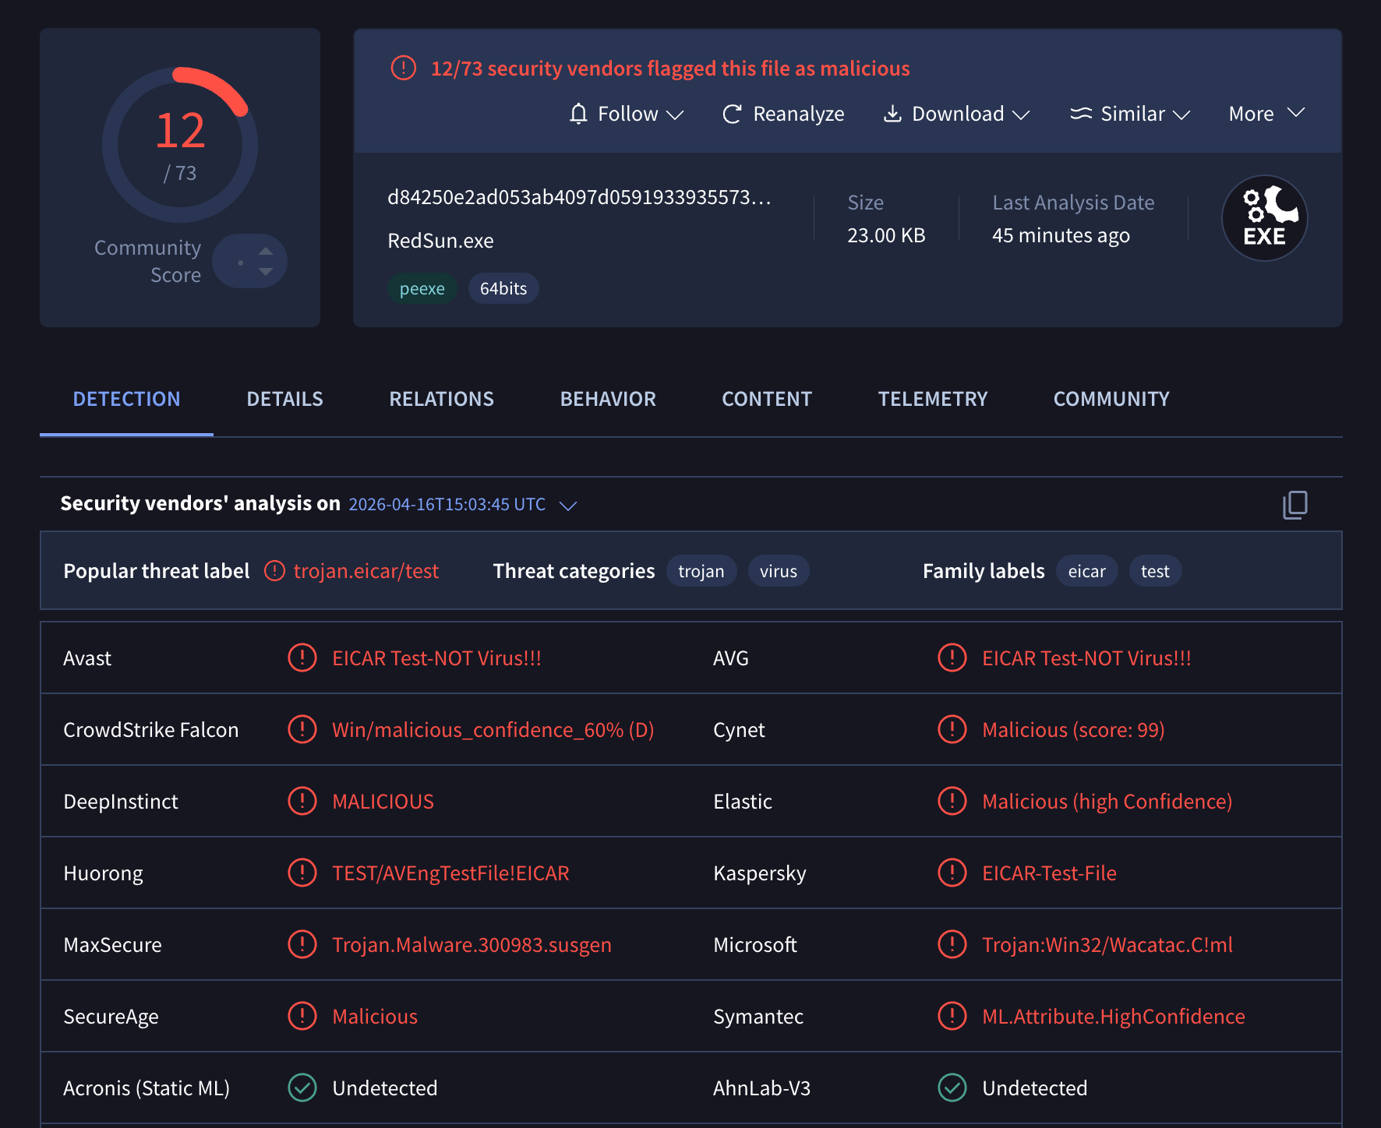
Task: Click the red alert icon beside flagged message
Action: pyautogui.click(x=404, y=68)
